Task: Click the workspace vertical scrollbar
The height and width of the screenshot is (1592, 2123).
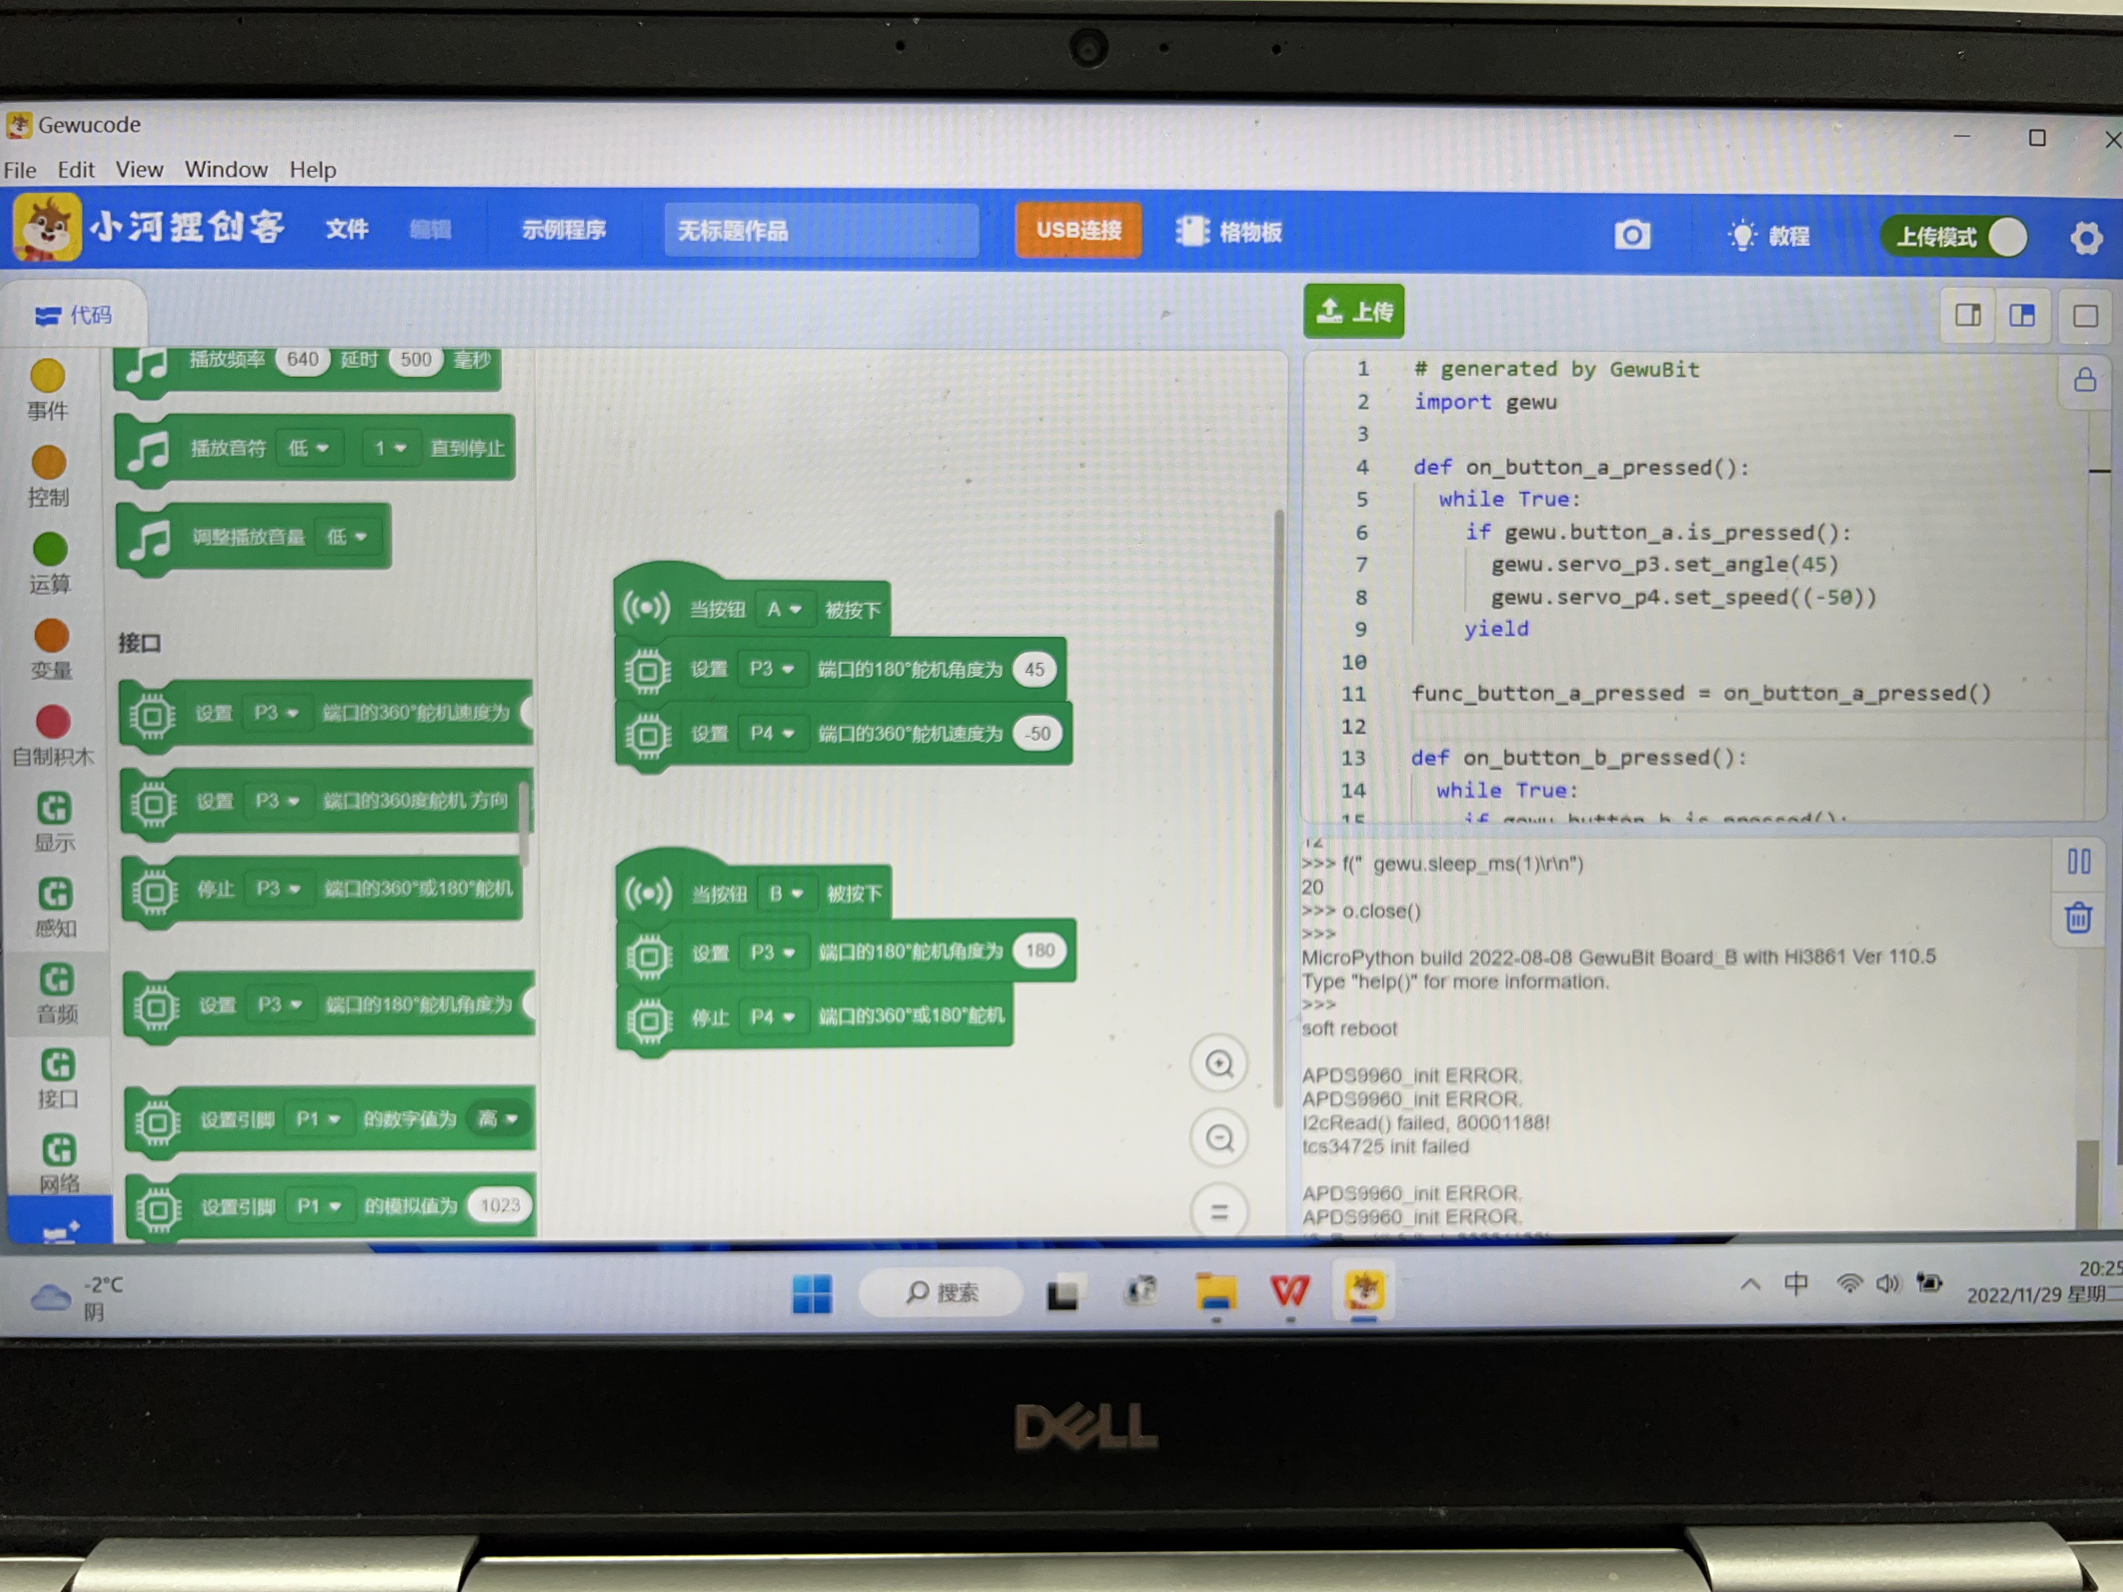Action: pyautogui.click(x=1278, y=808)
